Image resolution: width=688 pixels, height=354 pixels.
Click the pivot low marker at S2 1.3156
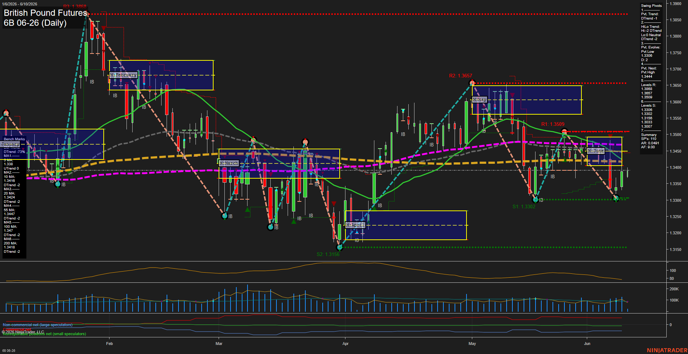339,247
